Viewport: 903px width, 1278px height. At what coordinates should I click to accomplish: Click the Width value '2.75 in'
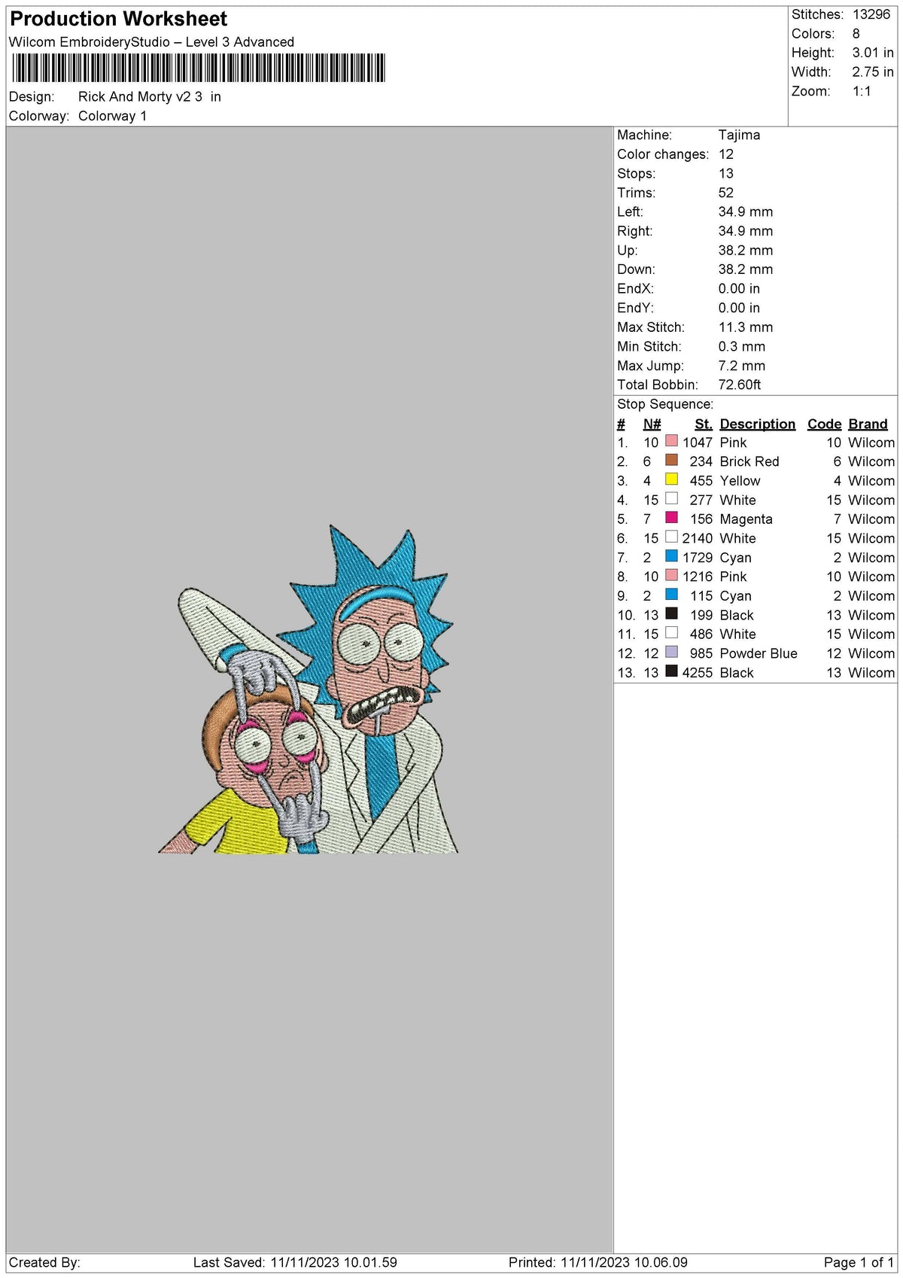tap(873, 72)
